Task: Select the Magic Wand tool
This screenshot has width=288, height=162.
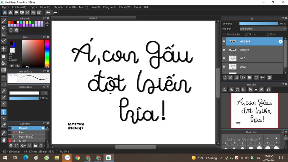Action: click(3, 91)
